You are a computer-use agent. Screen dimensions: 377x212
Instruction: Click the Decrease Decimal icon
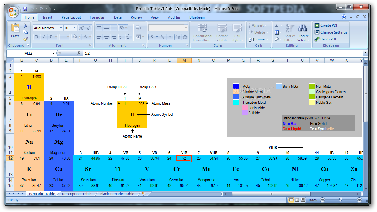click(x=185, y=37)
